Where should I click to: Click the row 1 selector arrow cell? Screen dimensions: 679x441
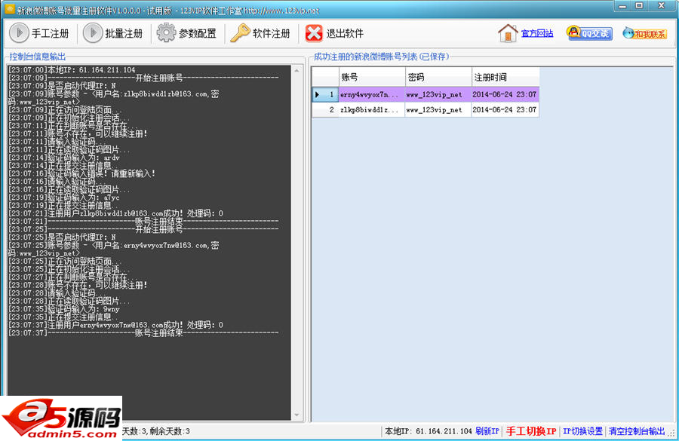(325, 94)
